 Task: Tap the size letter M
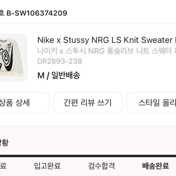(x=41, y=76)
